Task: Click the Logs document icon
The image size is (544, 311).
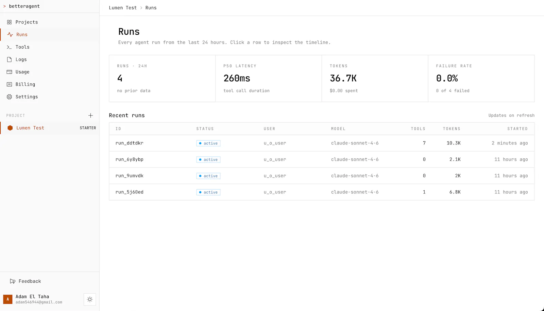Action: (9, 59)
